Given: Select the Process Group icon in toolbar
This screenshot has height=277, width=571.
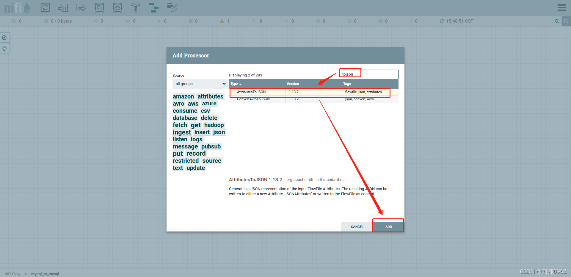Looking at the screenshot, I should pos(99,8).
